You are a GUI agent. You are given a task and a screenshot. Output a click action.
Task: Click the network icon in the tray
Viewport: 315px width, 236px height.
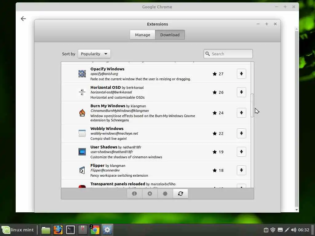coord(287,230)
